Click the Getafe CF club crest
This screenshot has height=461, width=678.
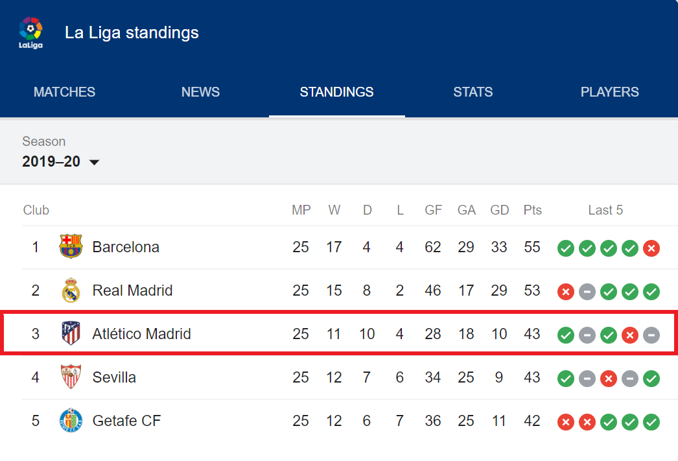point(71,420)
